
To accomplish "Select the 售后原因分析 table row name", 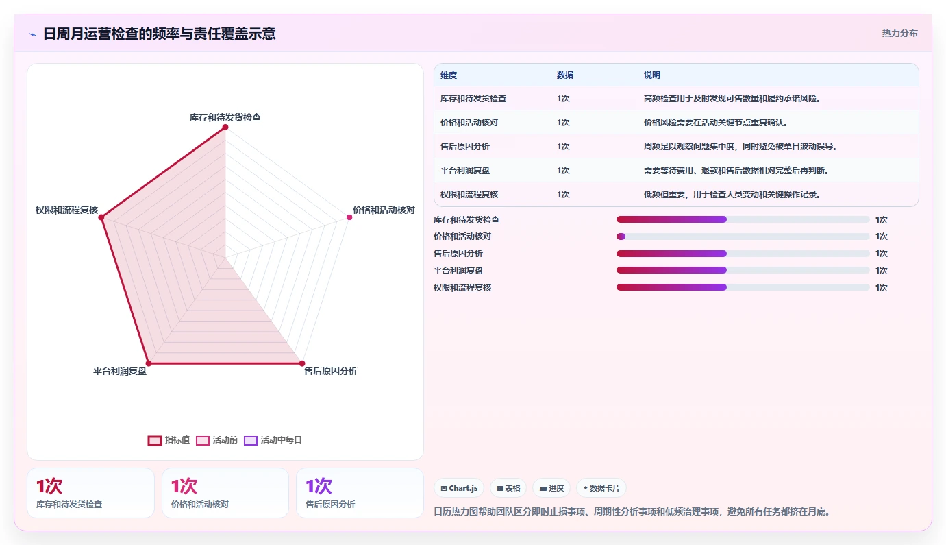I will (465, 147).
